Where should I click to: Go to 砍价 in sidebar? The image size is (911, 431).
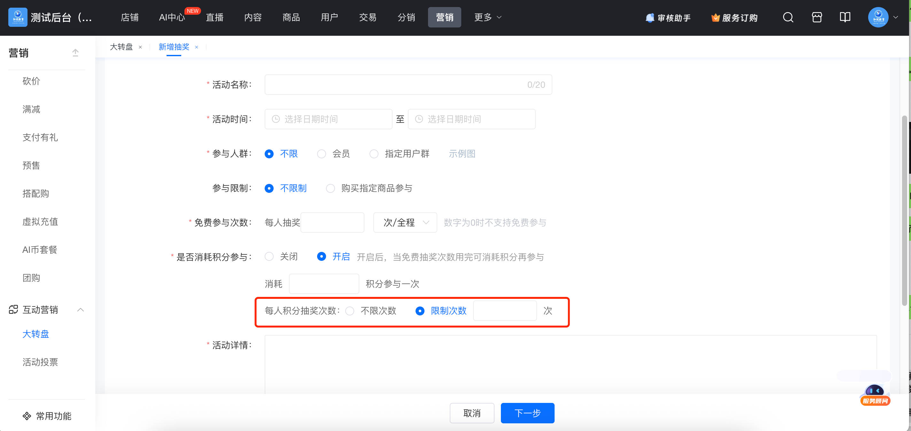(x=31, y=81)
